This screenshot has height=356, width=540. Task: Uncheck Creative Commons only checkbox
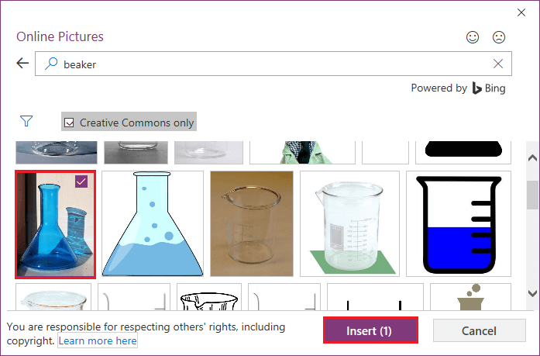(x=69, y=123)
